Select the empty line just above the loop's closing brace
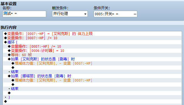This screenshot has width=184, height=105. (x=92, y=93)
